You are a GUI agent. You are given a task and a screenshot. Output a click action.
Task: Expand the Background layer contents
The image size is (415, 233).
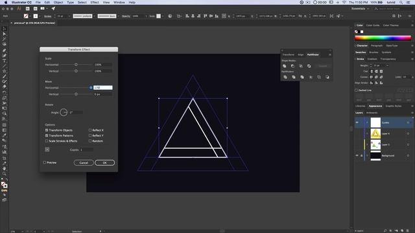pyautogui.click(x=367, y=155)
